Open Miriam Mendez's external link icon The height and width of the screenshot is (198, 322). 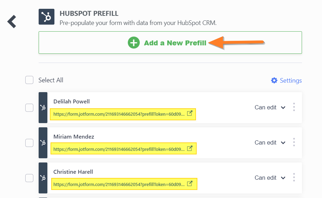pos(190,148)
